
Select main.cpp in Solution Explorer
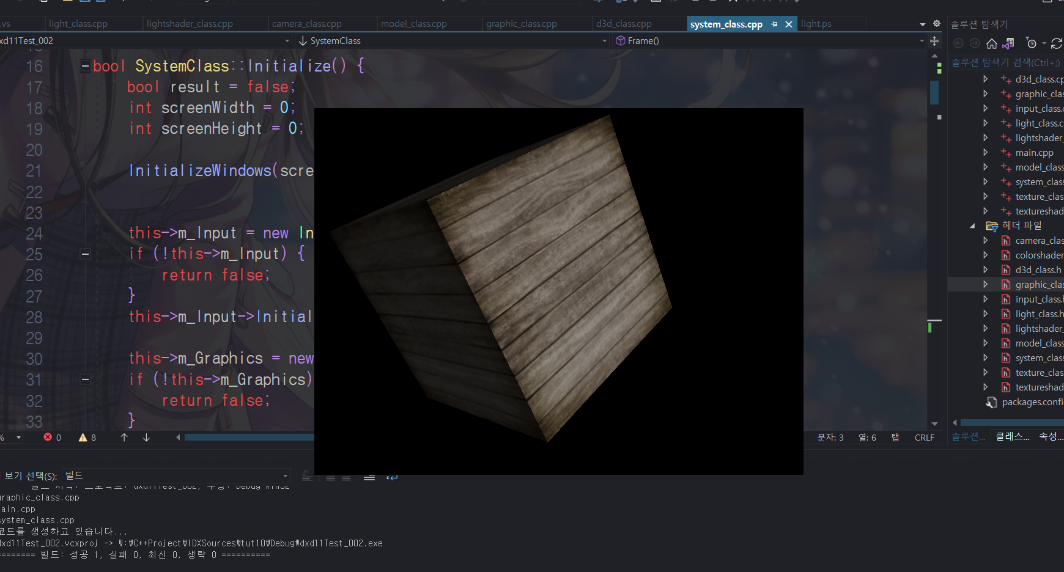[x=1034, y=153]
